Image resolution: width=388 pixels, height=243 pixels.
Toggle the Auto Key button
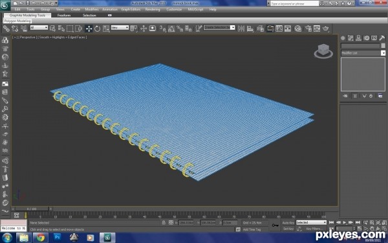(288, 223)
